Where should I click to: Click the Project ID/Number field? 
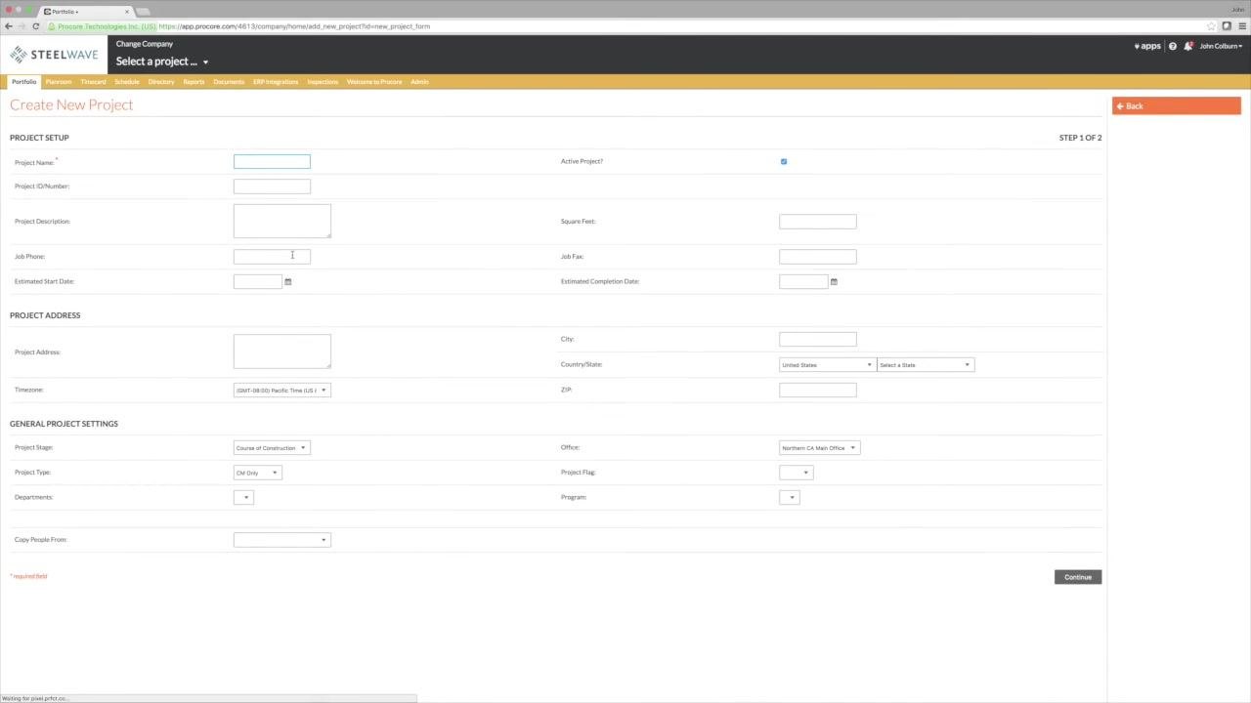(x=272, y=186)
